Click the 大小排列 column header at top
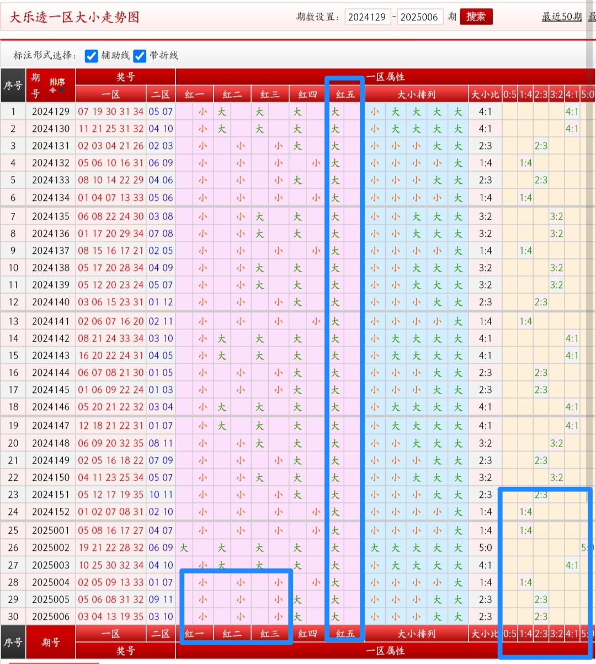The image size is (596, 664). pos(417,94)
